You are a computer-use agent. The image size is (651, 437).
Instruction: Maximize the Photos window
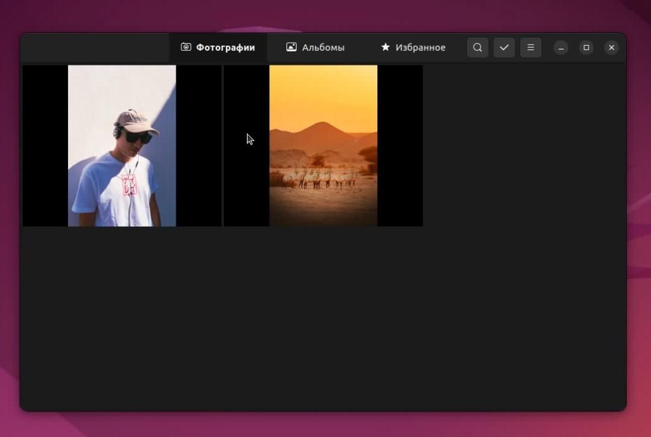coord(586,48)
